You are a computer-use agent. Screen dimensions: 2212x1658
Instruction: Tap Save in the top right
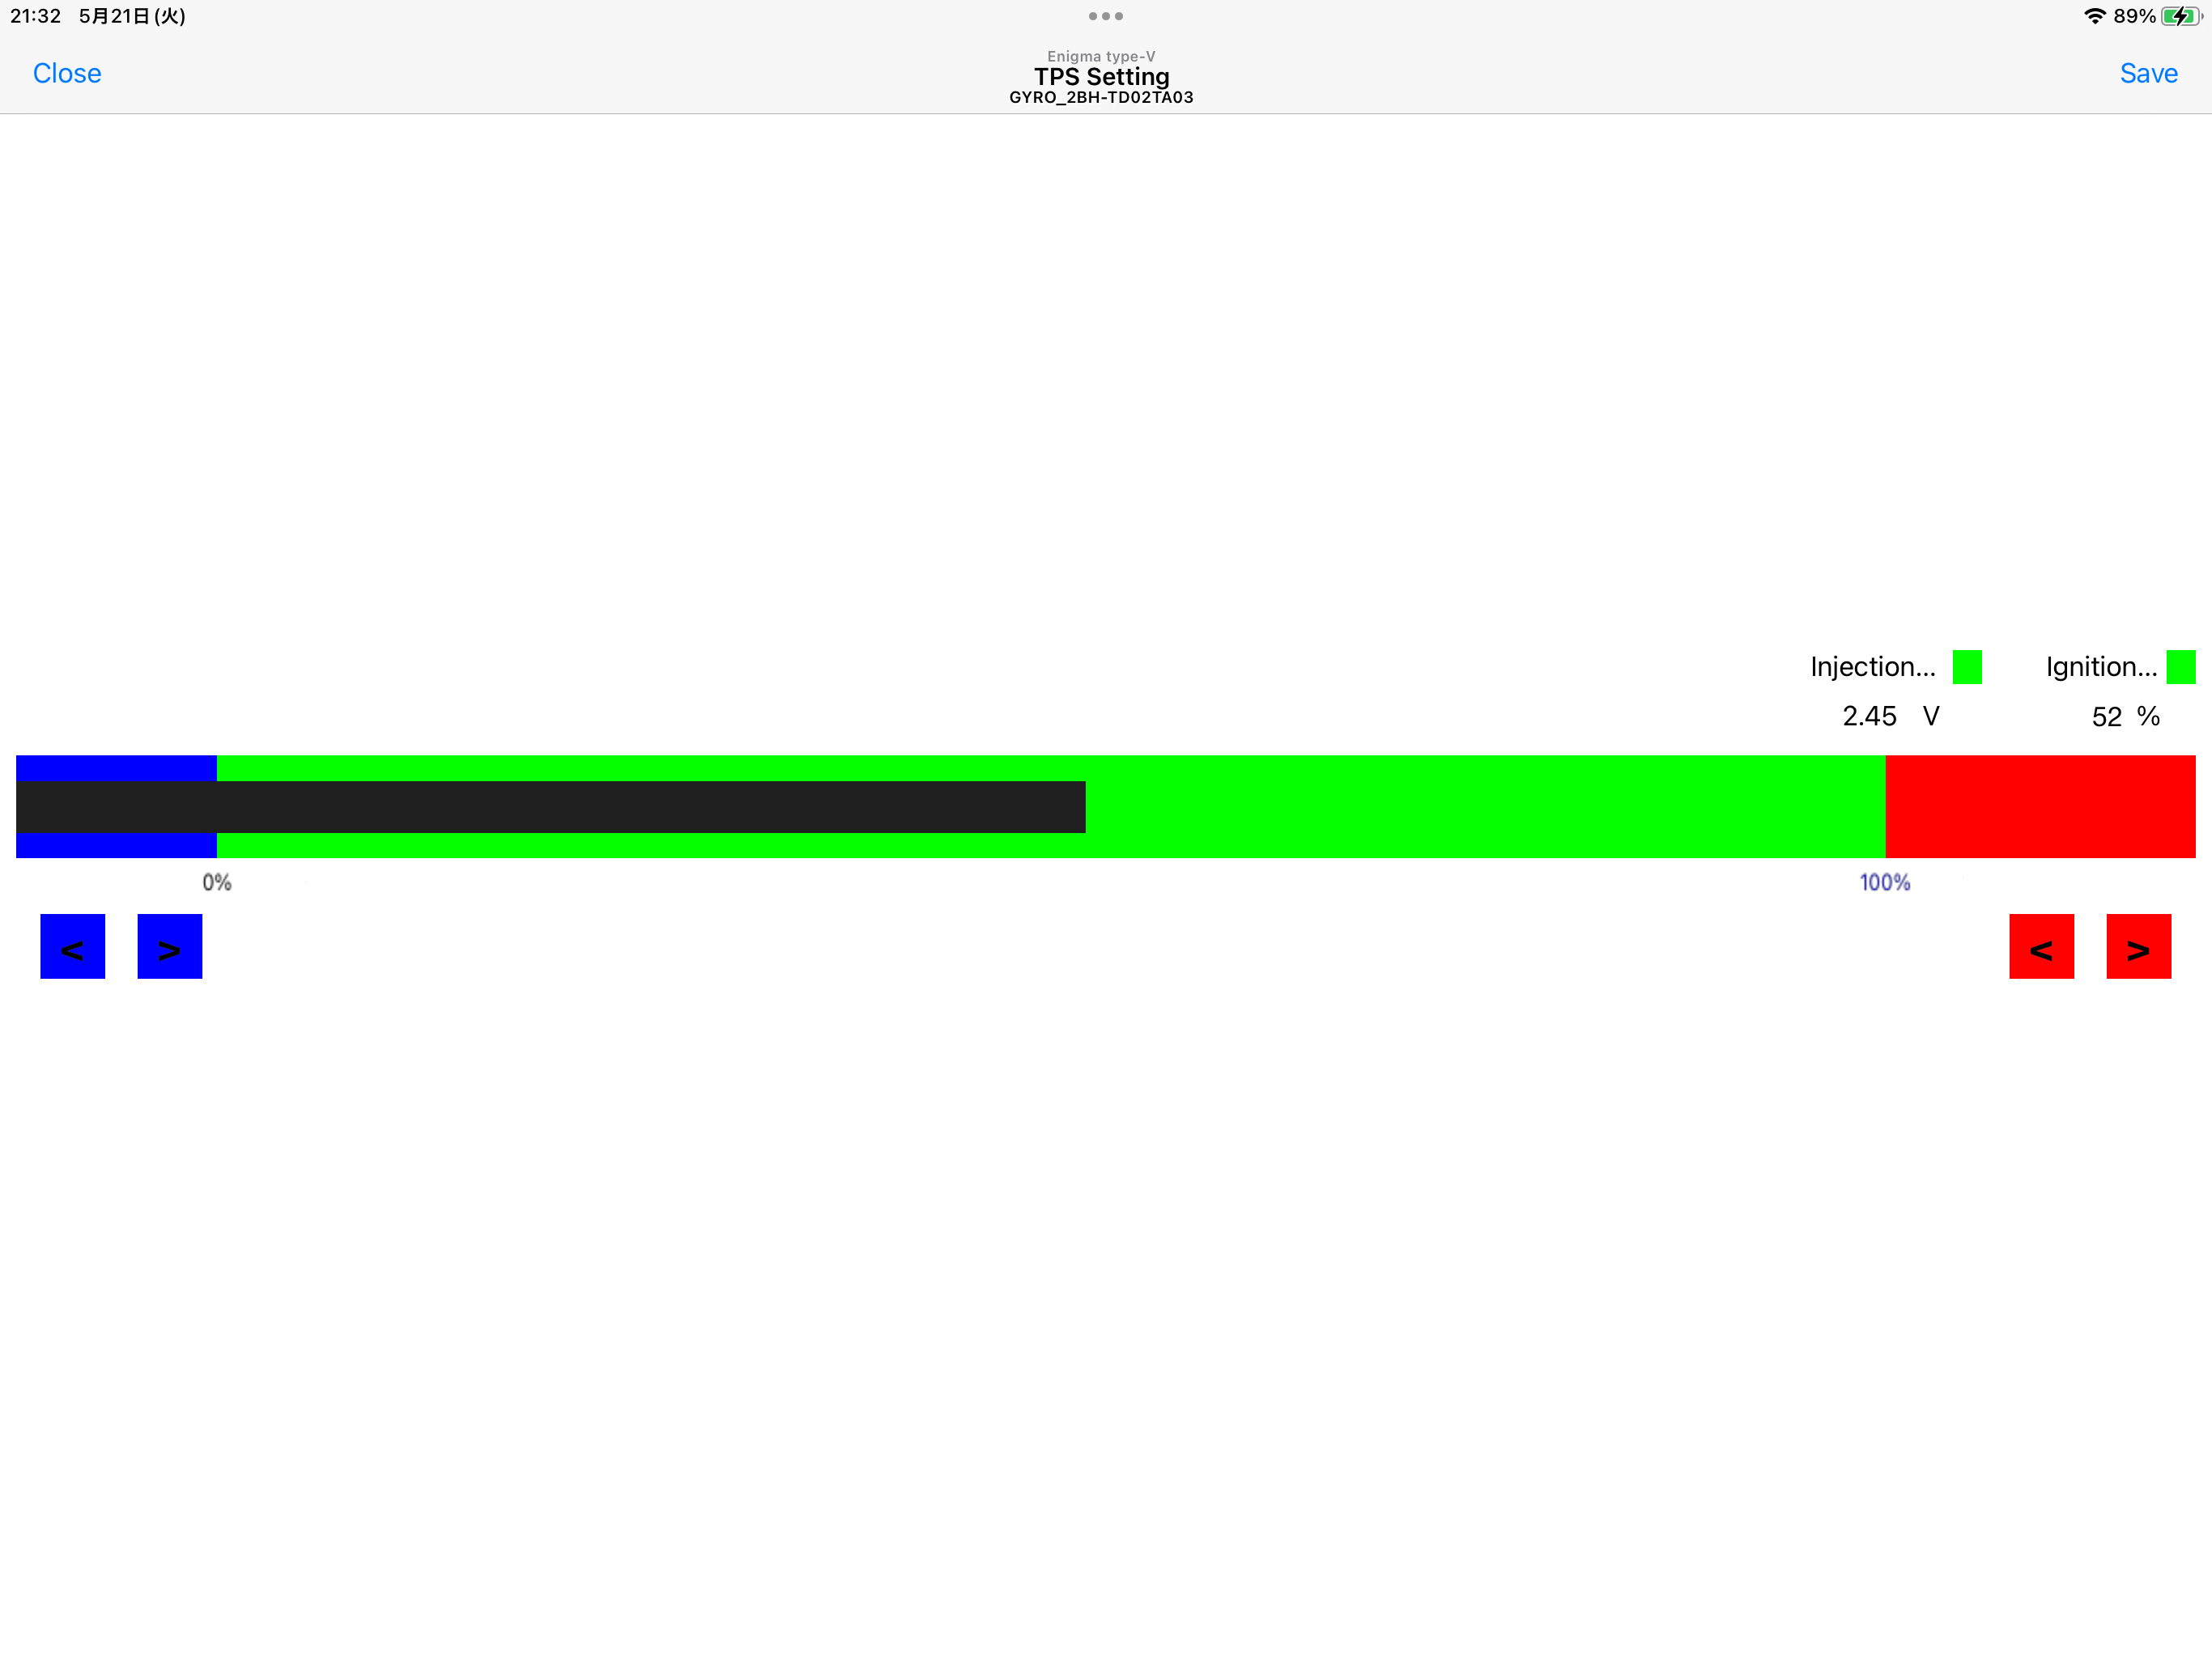tap(2147, 73)
